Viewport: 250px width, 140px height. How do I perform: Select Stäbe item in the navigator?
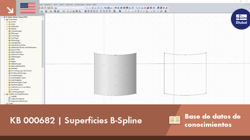[13, 59]
